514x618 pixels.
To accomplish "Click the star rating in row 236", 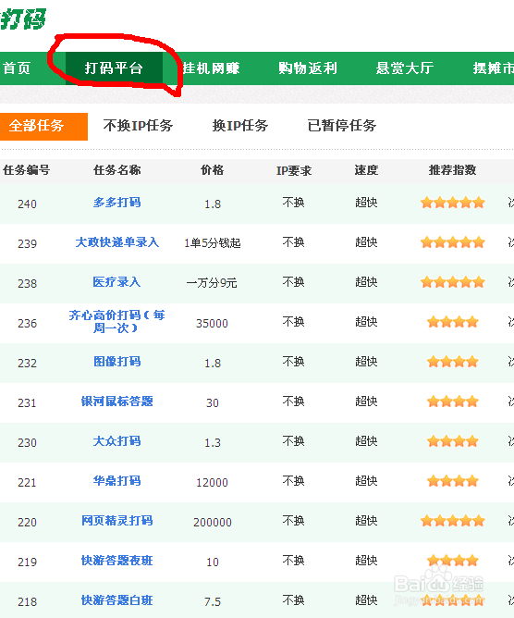I will 453,322.
